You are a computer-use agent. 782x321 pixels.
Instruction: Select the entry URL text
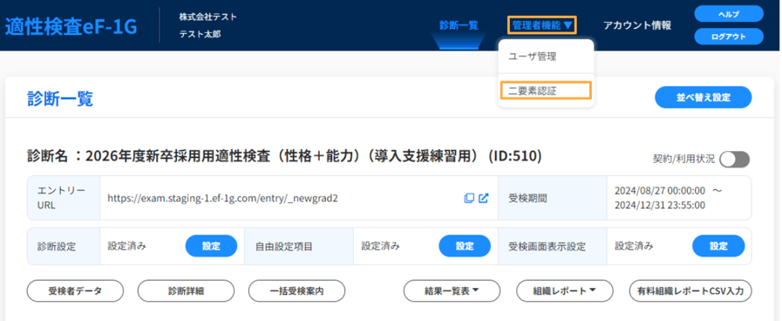(x=223, y=198)
